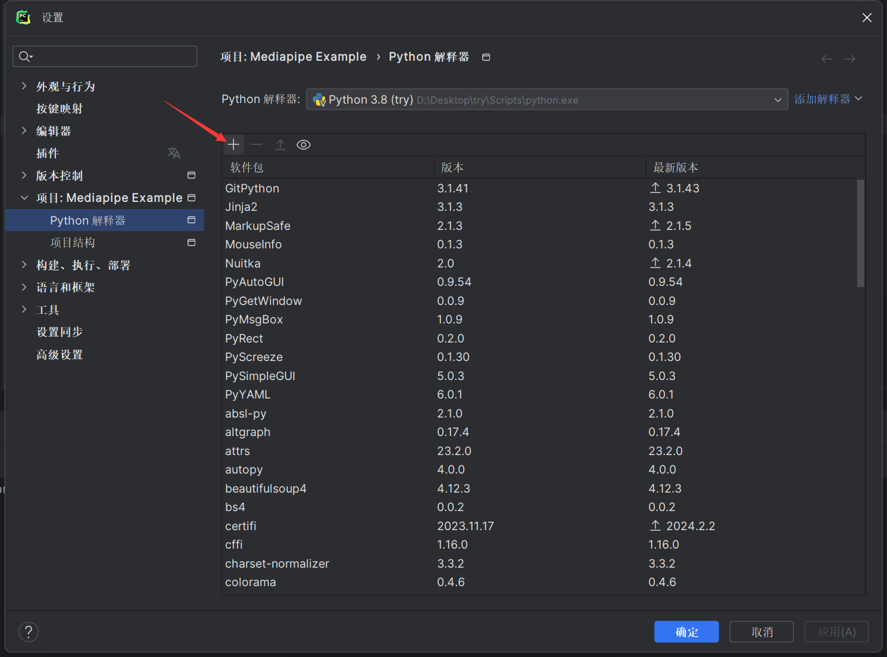Click the back navigation arrow

click(x=827, y=58)
